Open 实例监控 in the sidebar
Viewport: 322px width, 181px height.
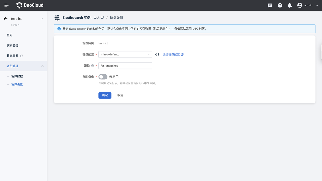point(13,45)
